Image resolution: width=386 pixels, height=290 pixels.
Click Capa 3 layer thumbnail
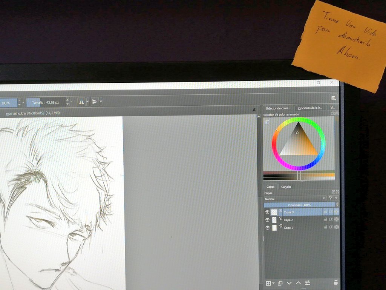point(274,212)
